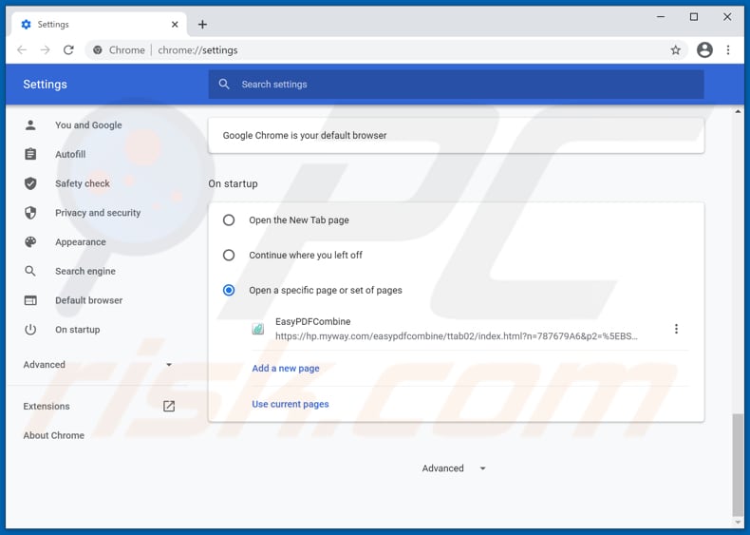Click Use current pages link
The image size is (750, 535).
click(291, 404)
